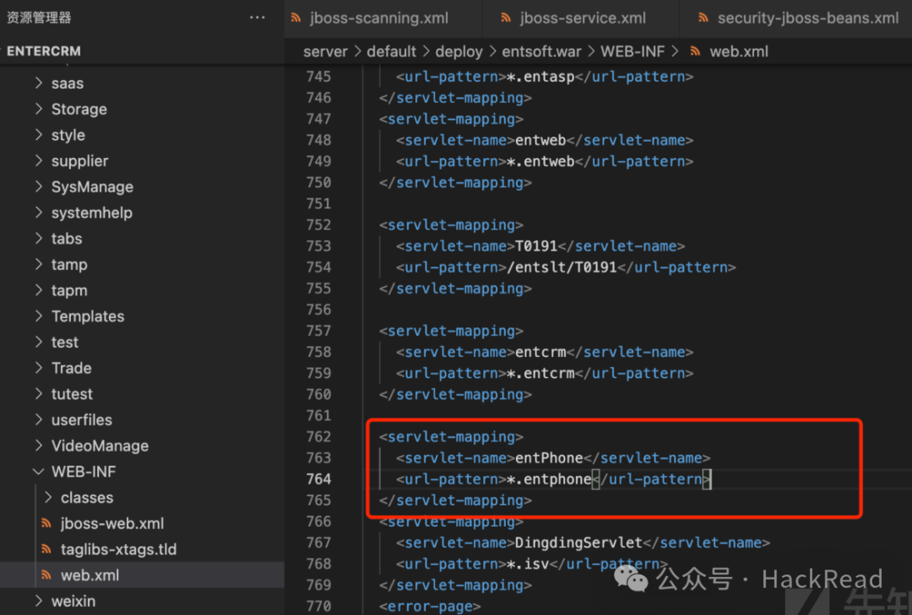
Task: Click the XML file icon beside web.xml in tree
Action: click(46, 575)
